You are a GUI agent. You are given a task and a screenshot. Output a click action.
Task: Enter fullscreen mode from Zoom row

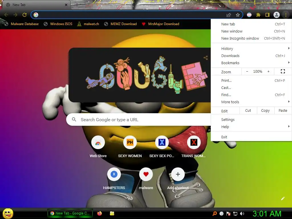coord(283,71)
